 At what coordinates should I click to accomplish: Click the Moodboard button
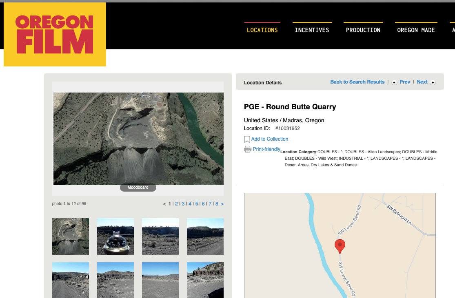click(138, 188)
